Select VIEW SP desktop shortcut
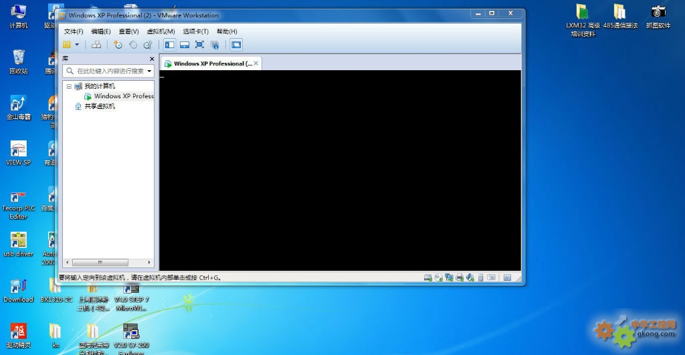The image size is (685, 355). (x=18, y=153)
